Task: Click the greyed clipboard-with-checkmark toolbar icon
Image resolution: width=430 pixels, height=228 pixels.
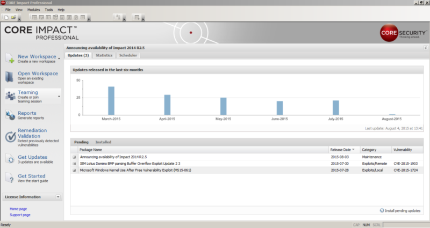Action: (76, 18)
